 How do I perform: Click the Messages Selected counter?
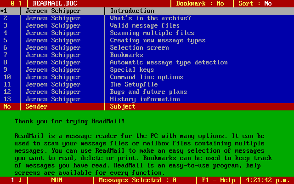pyautogui.click(x=137, y=180)
